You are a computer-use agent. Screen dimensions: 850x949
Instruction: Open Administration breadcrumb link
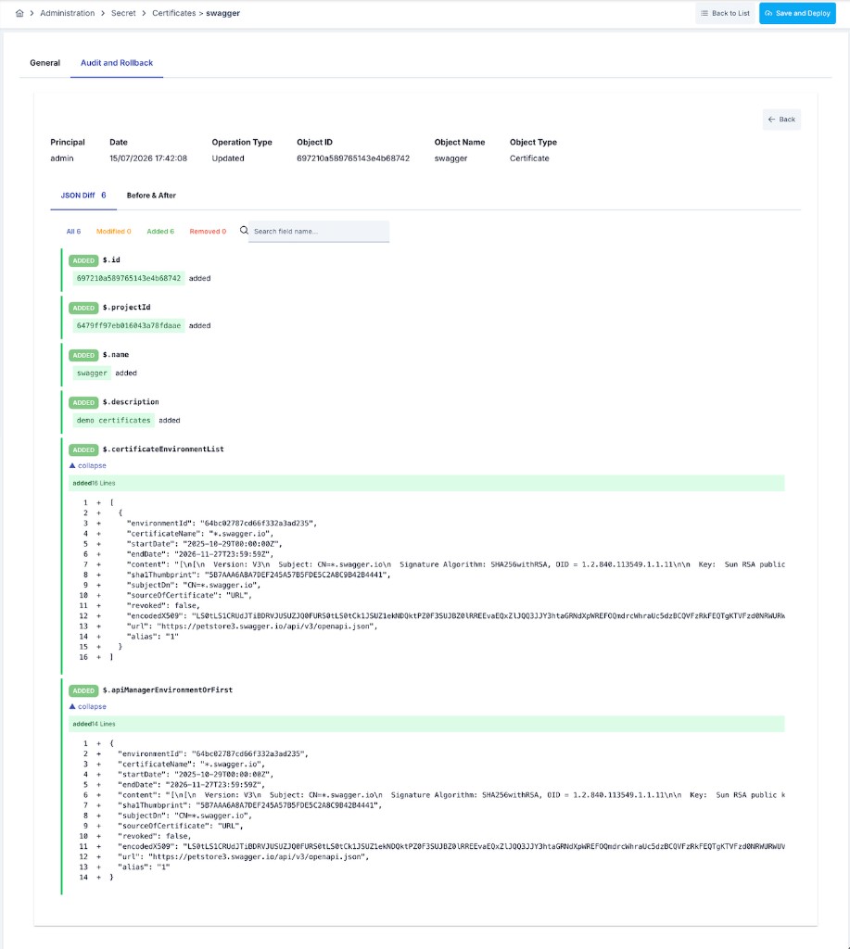tap(67, 13)
